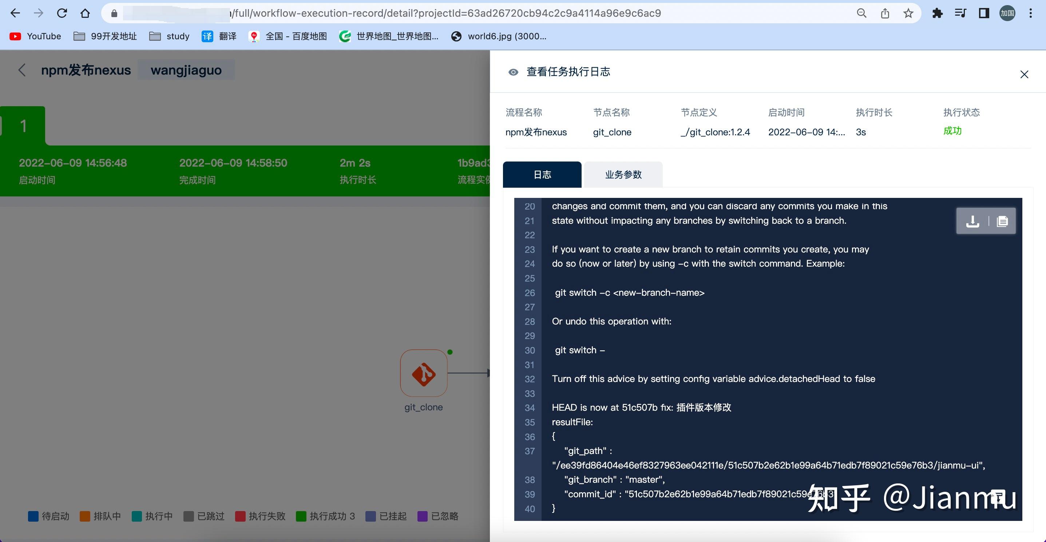Click the 已忽略 legend label

pos(445,517)
